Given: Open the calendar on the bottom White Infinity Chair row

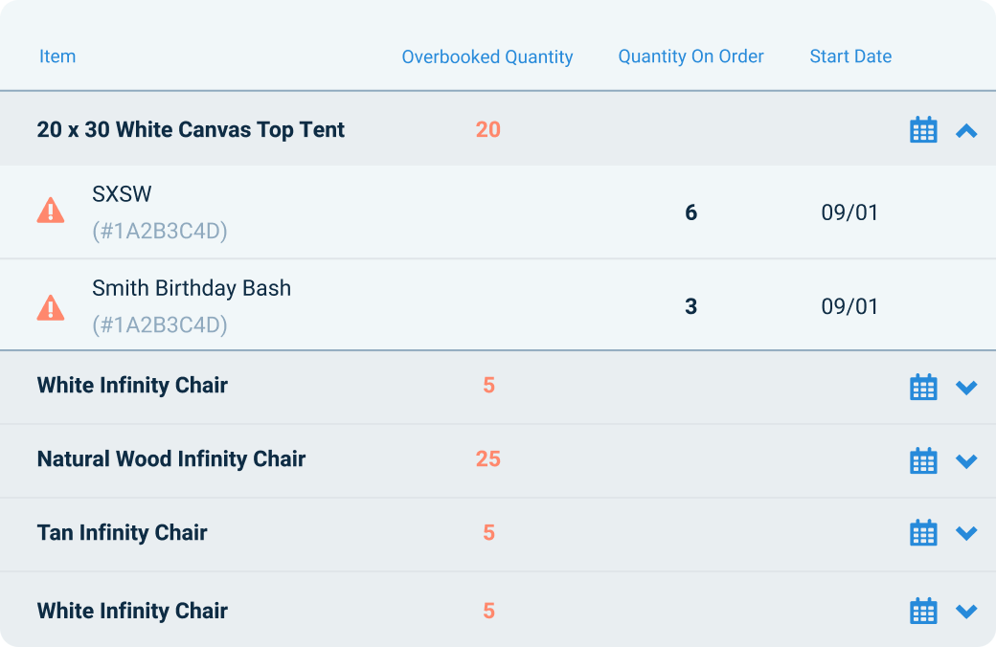Looking at the screenshot, I should 922,610.
